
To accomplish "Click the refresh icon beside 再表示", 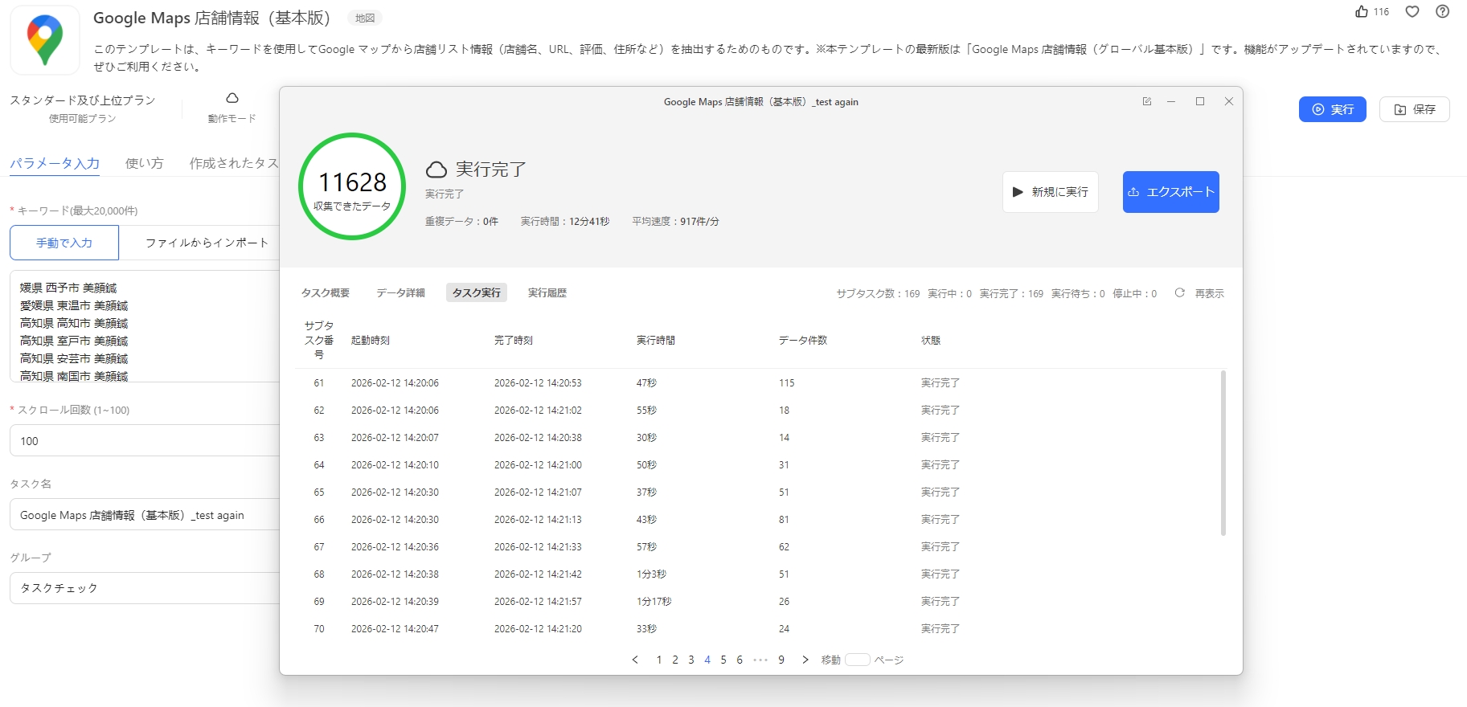I will (1179, 293).
